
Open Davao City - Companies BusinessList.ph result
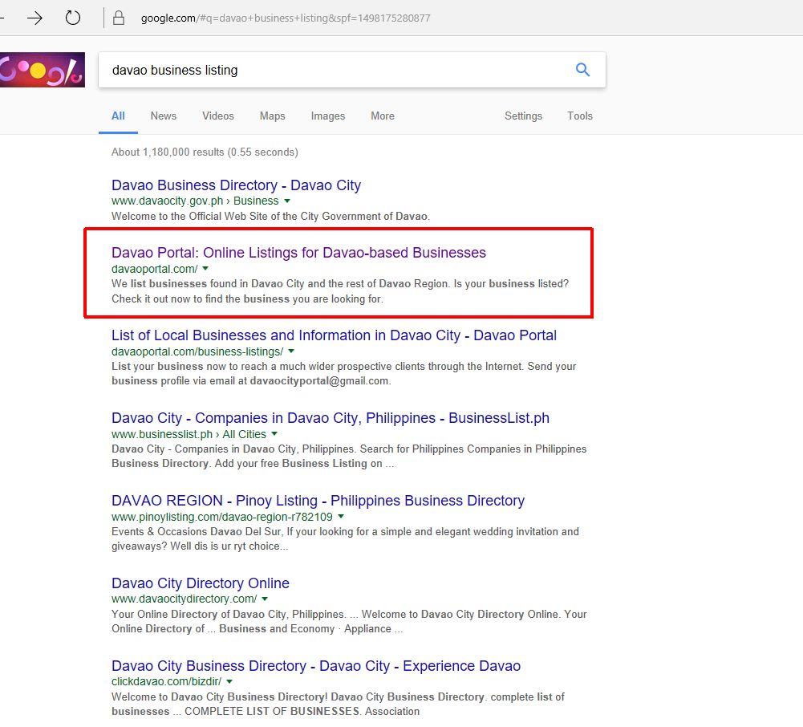331,418
